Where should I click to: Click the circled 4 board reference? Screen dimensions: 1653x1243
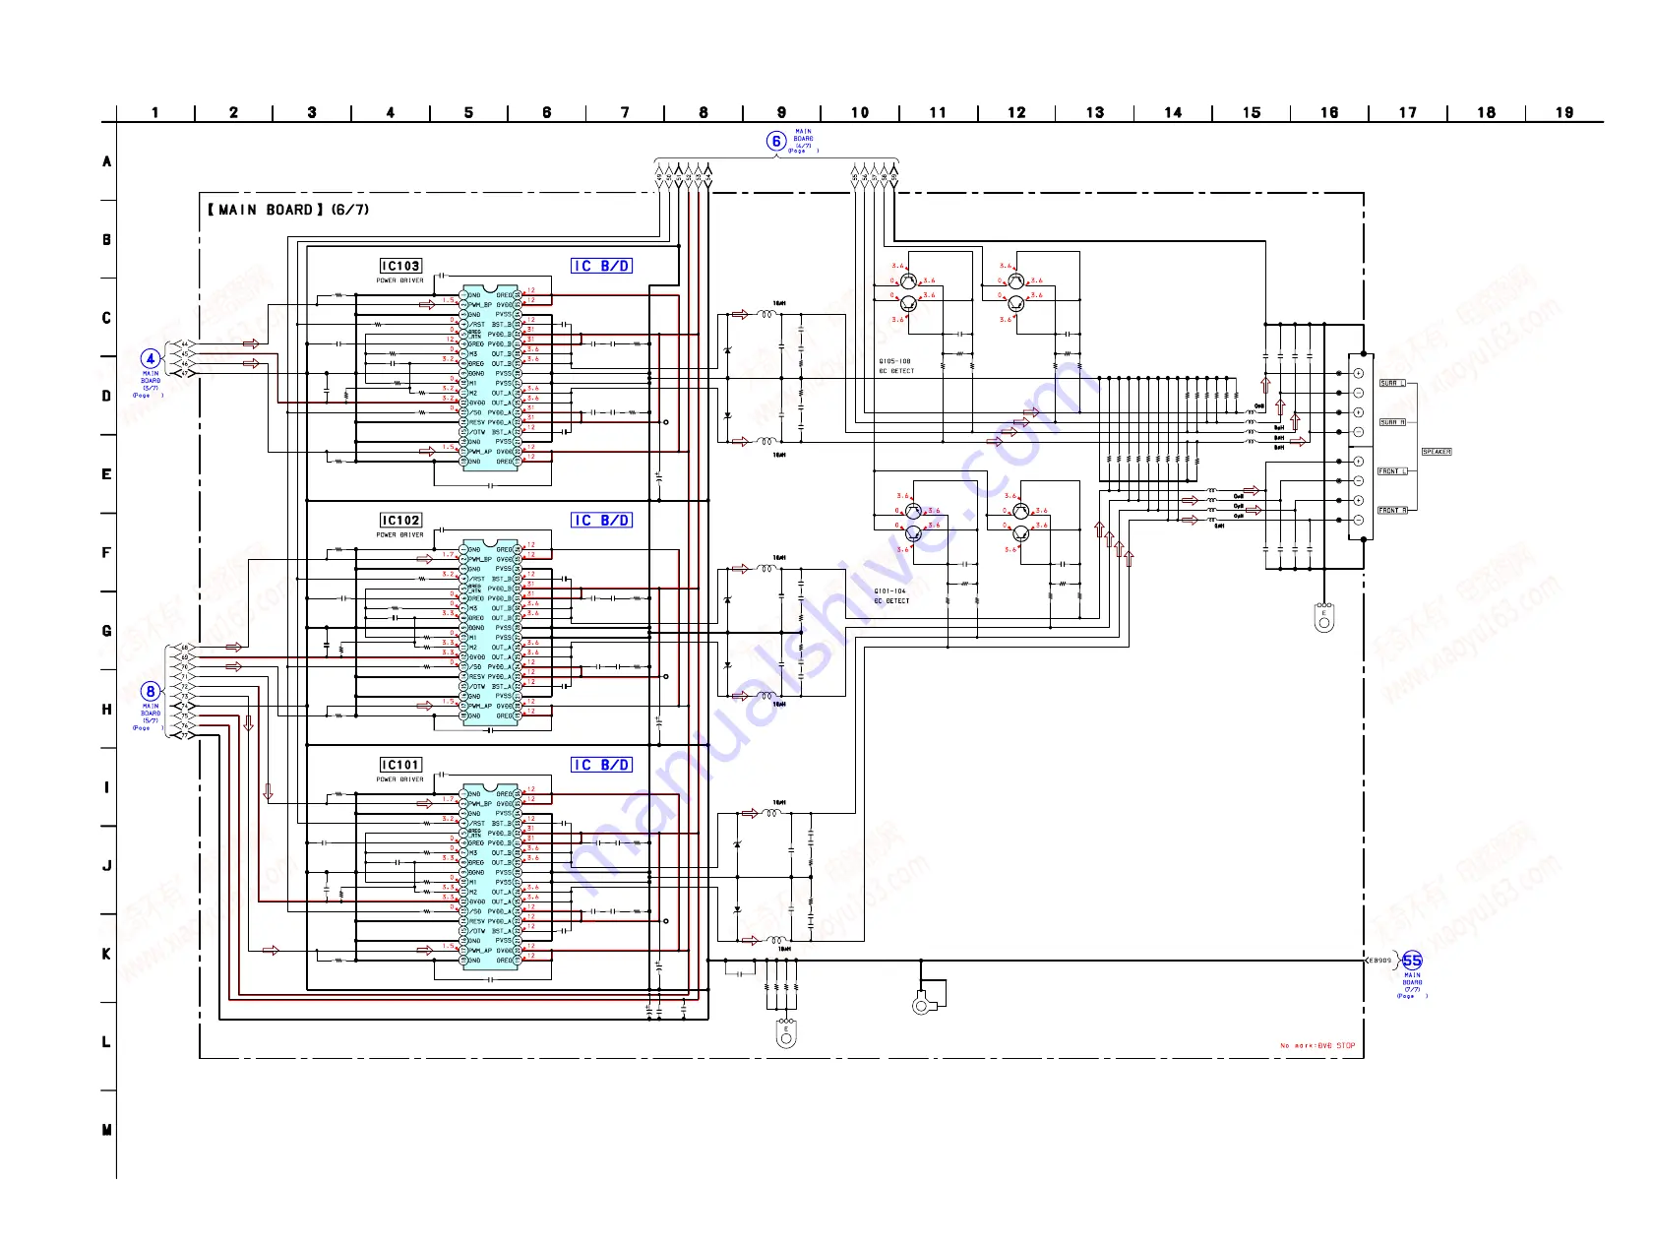151,358
